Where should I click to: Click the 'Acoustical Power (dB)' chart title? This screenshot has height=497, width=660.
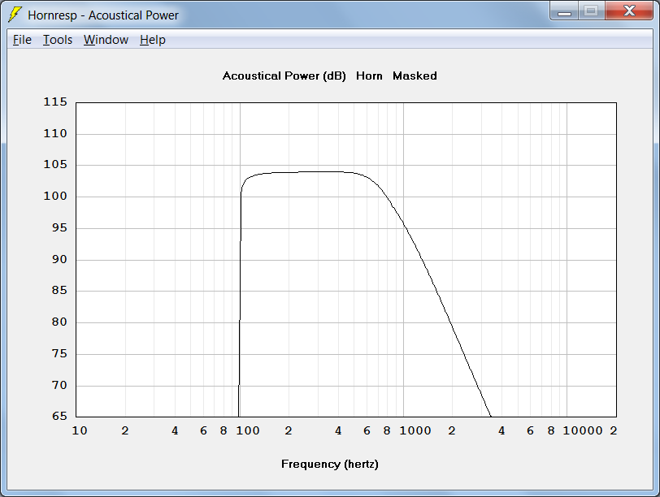pyautogui.click(x=284, y=76)
